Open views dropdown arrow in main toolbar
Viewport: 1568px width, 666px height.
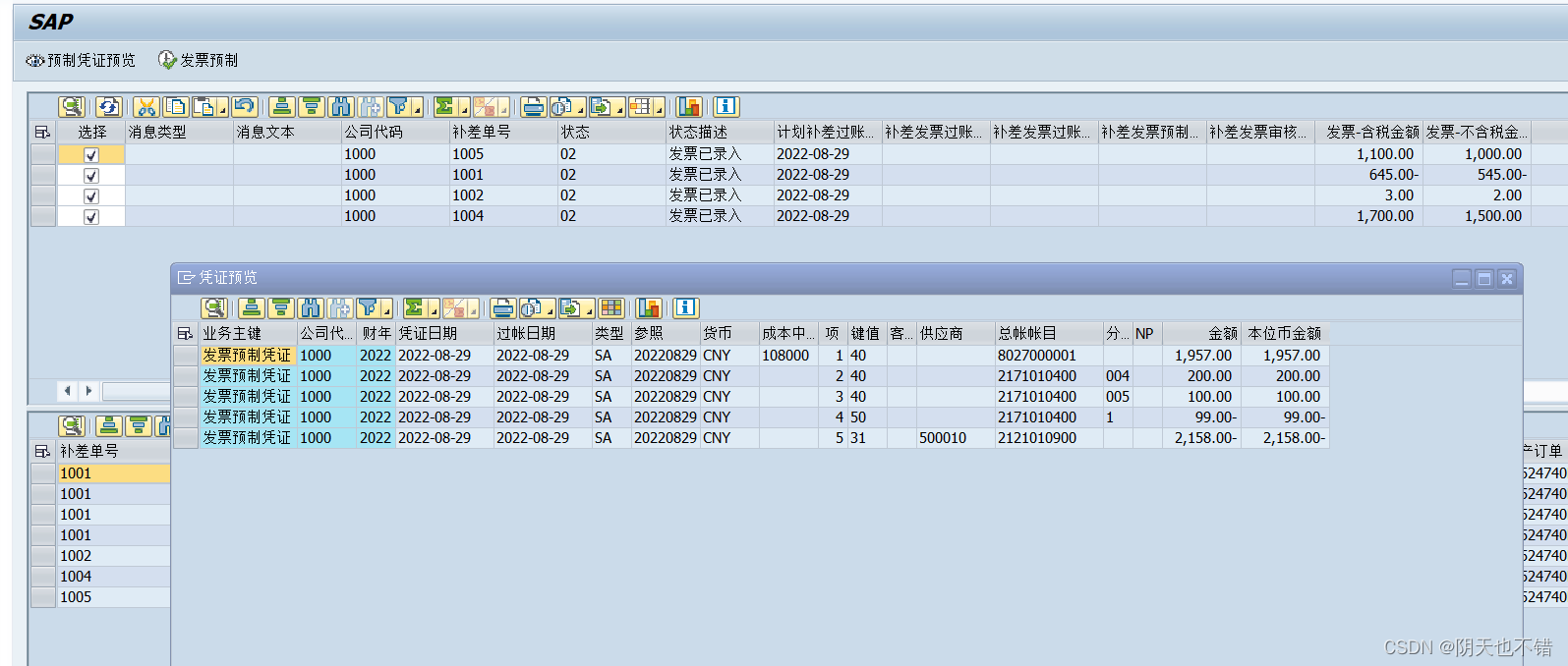581,109
